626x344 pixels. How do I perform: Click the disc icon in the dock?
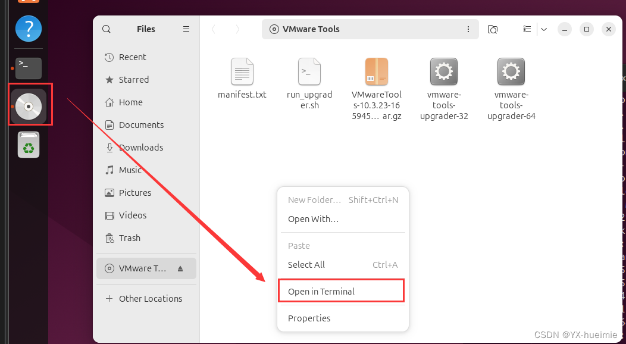coord(29,107)
